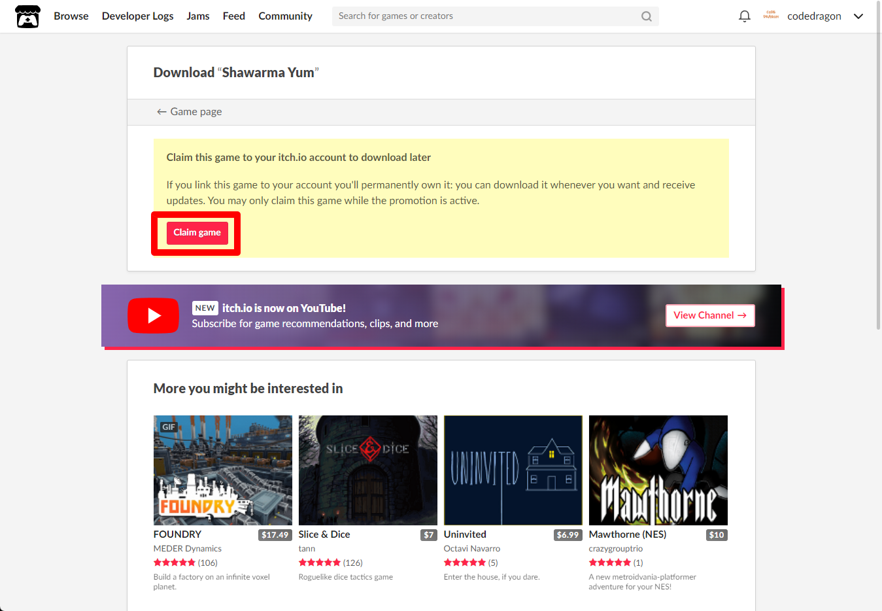Viewport: 882px width, 611px height.
Task: Click the Slice & Dice star rating
Action: [x=320, y=563]
